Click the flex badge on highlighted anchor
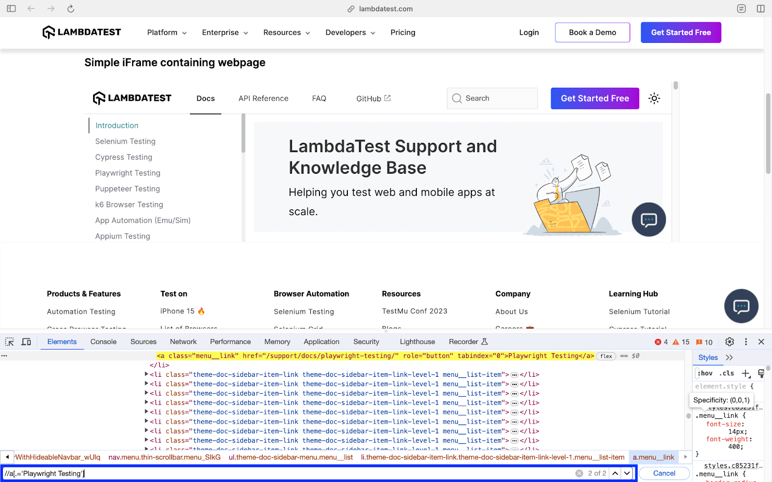The height and width of the screenshot is (482, 772). pyautogui.click(x=607, y=356)
